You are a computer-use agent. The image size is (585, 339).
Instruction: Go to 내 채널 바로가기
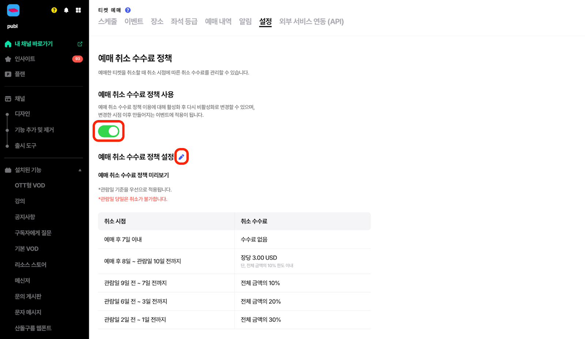(x=34, y=44)
